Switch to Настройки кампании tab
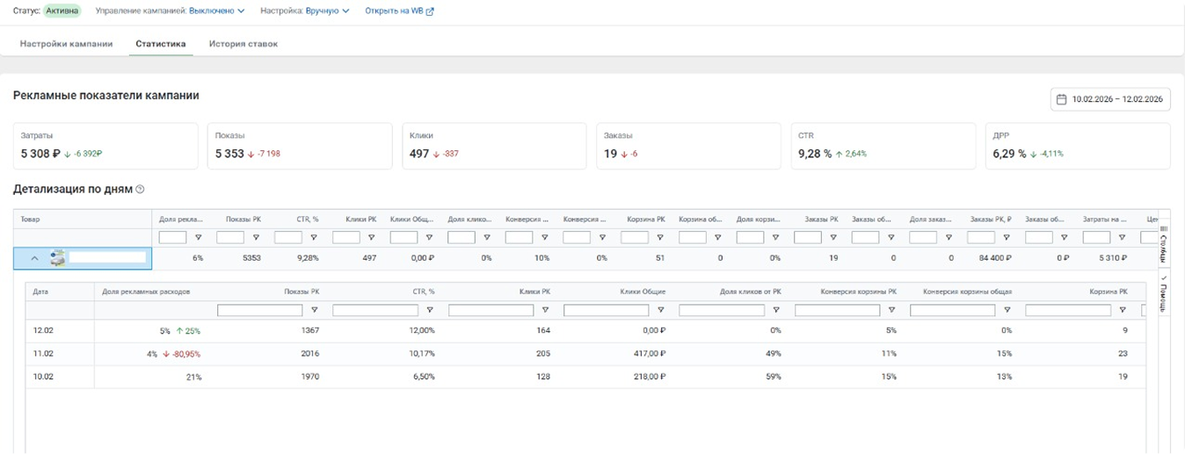This screenshot has height=454, width=1185. [66, 43]
